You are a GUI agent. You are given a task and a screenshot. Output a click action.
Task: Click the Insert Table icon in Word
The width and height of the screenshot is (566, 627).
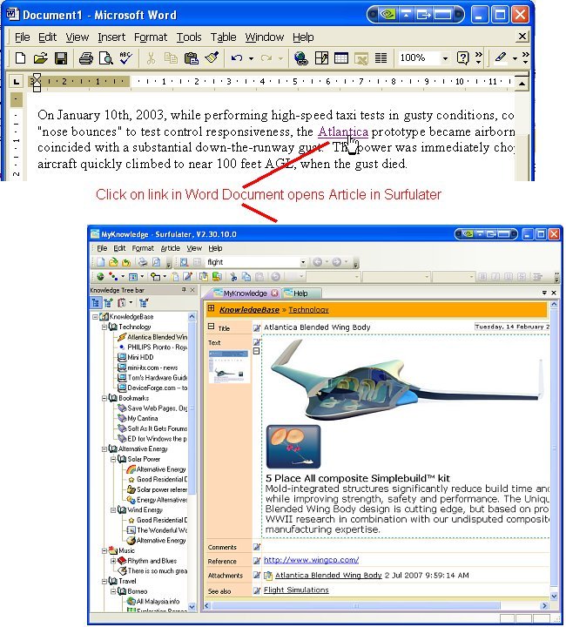[341, 58]
